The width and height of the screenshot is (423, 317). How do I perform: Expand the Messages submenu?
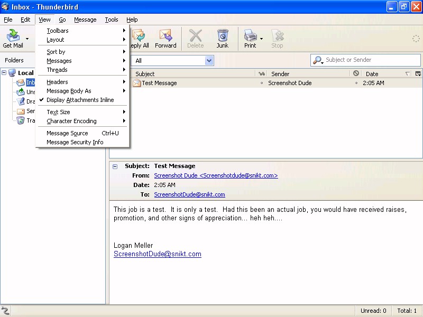82,61
